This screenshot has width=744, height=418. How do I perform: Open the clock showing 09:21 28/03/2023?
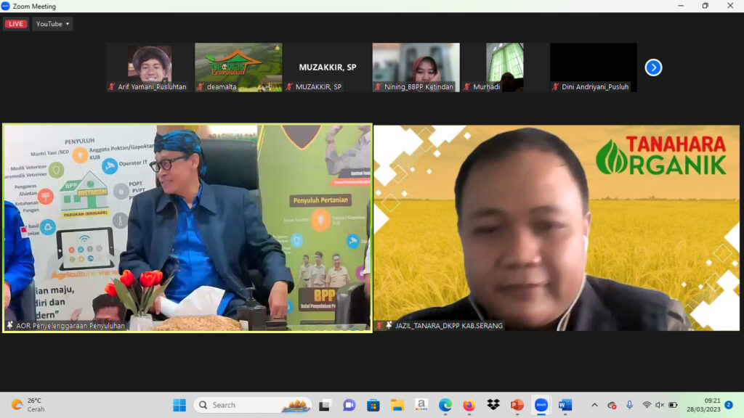tap(703, 405)
